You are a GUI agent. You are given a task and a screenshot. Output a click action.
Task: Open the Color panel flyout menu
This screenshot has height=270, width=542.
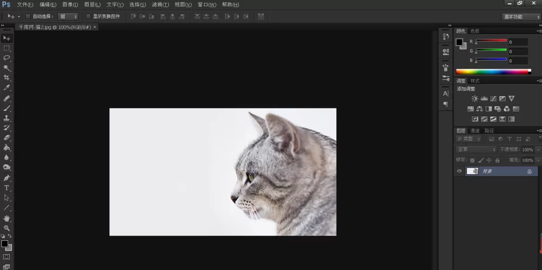pyautogui.click(x=539, y=31)
